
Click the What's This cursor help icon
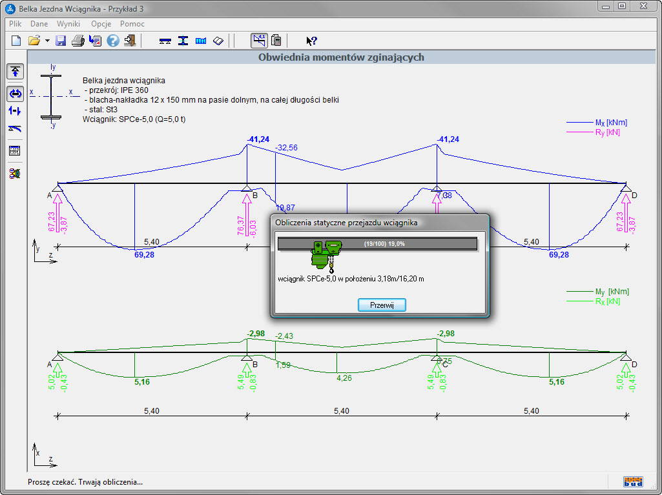pos(311,41)
